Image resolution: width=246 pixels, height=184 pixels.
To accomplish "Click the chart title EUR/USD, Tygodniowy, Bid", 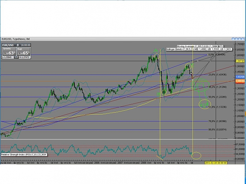I will click(15, 39).
